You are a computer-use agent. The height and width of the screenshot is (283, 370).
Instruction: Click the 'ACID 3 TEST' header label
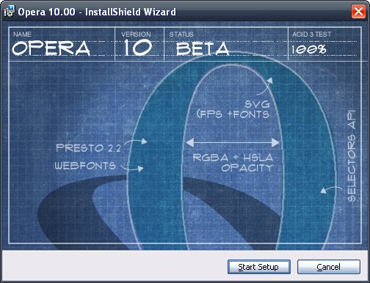311,34
